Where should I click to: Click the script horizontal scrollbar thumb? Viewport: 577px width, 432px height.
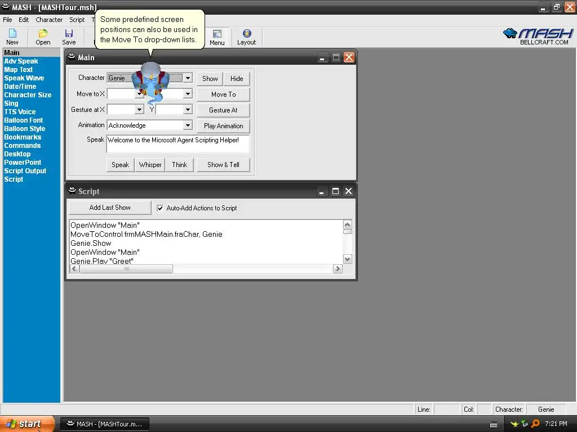point(126,269)
